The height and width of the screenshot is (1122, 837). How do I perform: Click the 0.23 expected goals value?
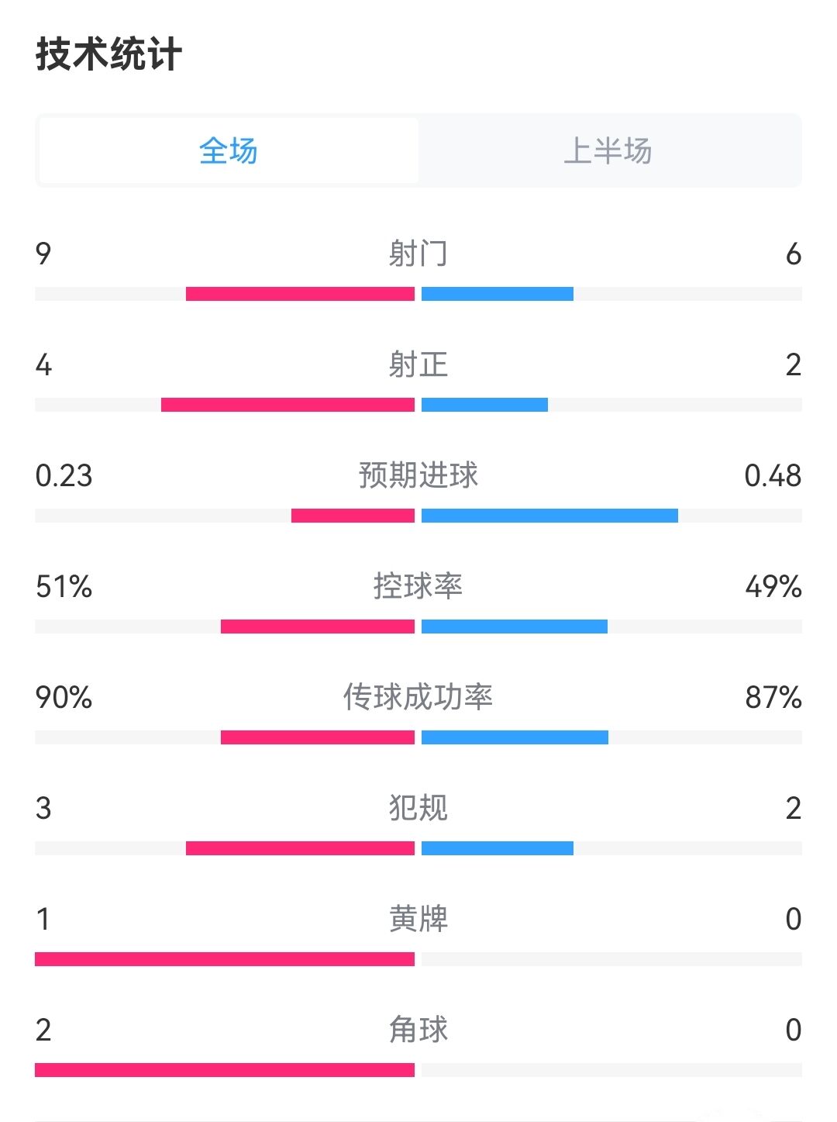click(64, 475)
